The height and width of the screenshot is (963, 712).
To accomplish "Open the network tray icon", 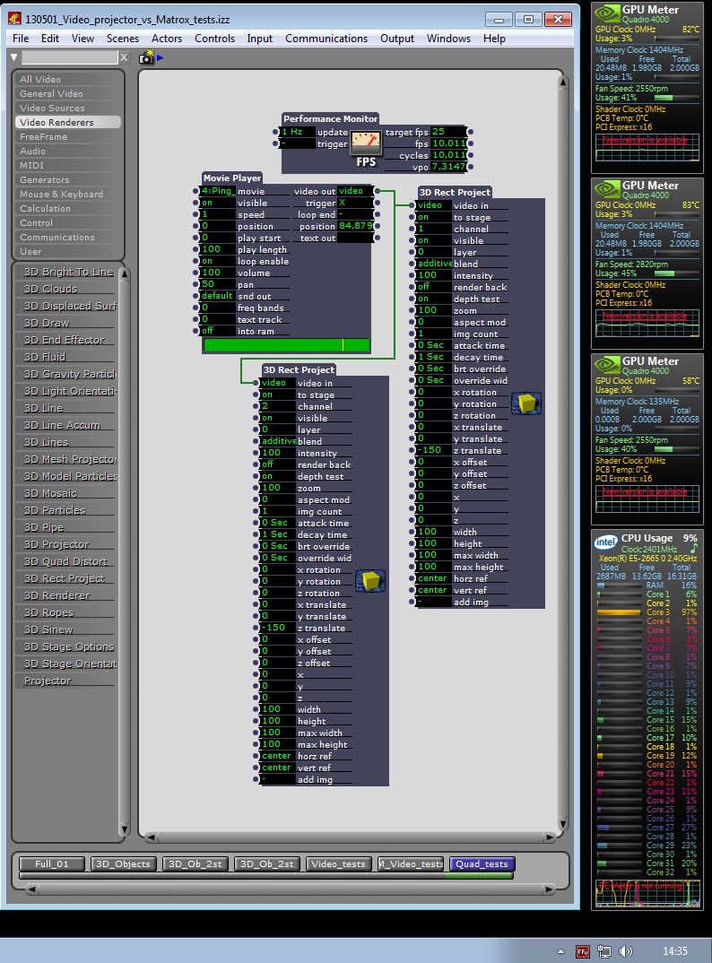I will [603, 951].
